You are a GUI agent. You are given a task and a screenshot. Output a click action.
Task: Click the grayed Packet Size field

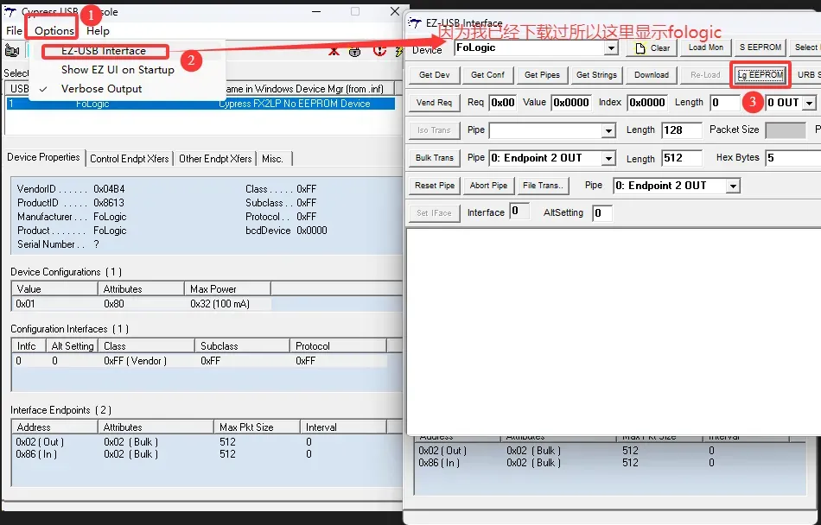786,130
